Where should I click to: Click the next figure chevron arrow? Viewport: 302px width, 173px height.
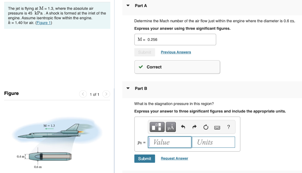(106, 94)
